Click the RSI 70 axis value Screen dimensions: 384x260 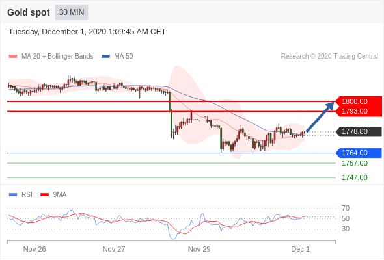pyautogui.click(x=346, y=209)
